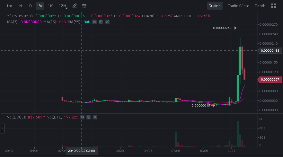The width and height of the screenshot is (283, 157).
Task: Click the 0.00000015 low price marker
Action: 201,106
